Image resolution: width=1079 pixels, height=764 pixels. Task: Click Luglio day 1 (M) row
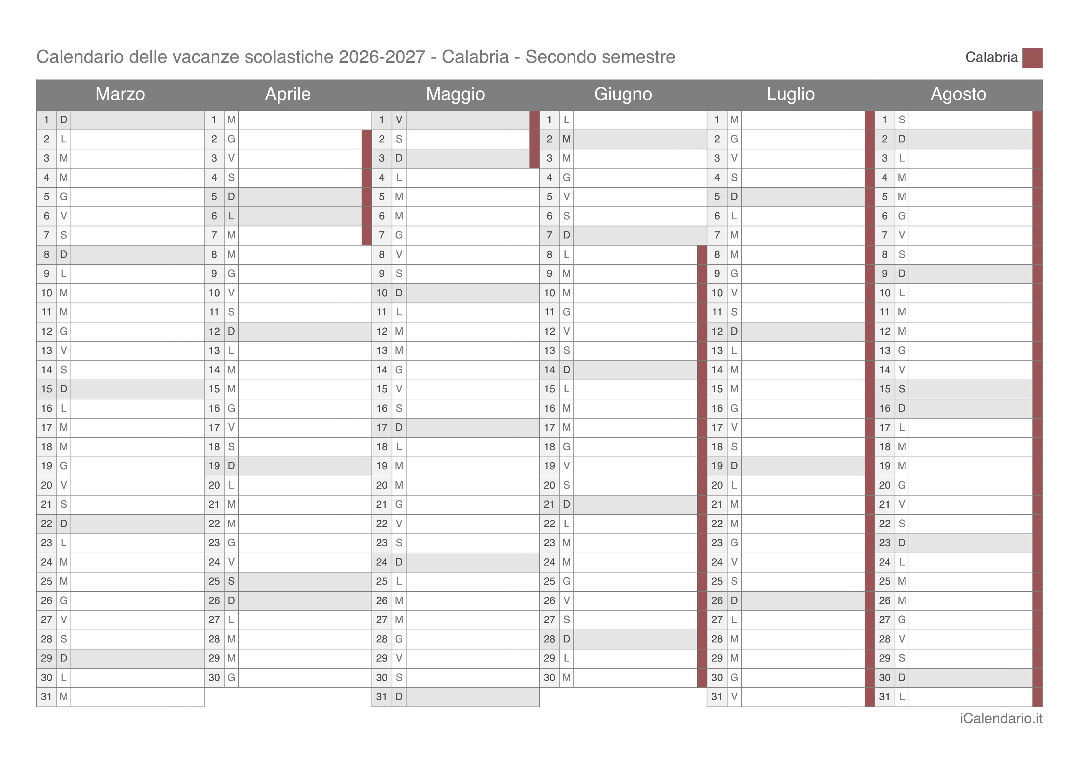click(x=791, y=120)
